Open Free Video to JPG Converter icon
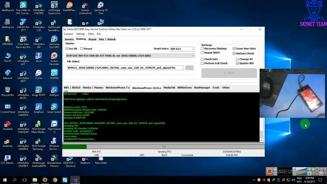The width and height of the screenshot is (327, 184). [23, 8]
